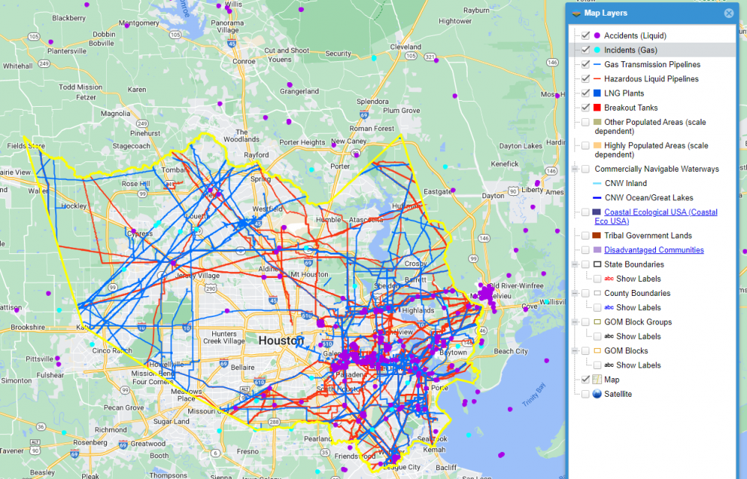Collapse Commercially Navigable Waterways group
Image resolution: width=747 pixels, height=479 pixels.
click(x=574, y=169)
